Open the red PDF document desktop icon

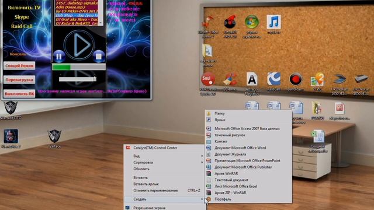click(x=340, y=108)
